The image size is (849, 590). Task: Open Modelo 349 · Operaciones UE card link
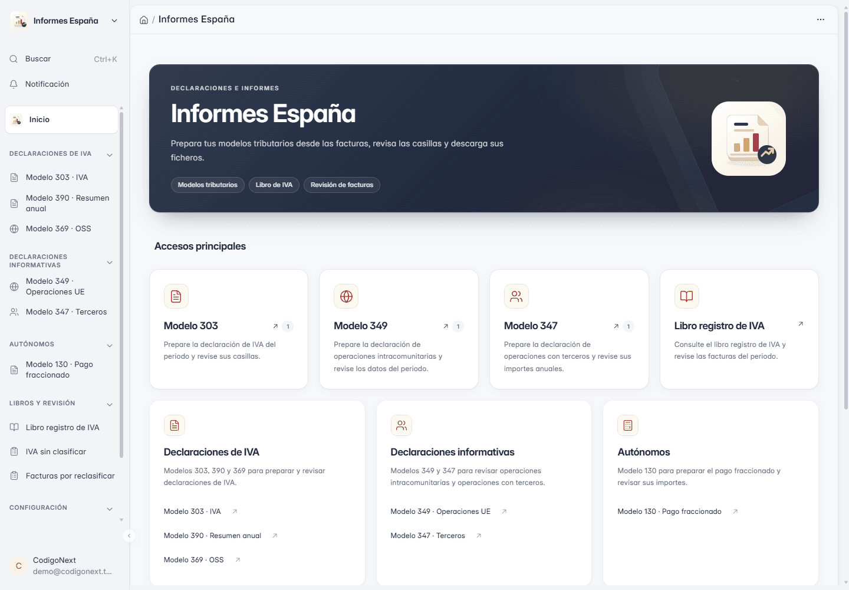(x=440, y=512)
